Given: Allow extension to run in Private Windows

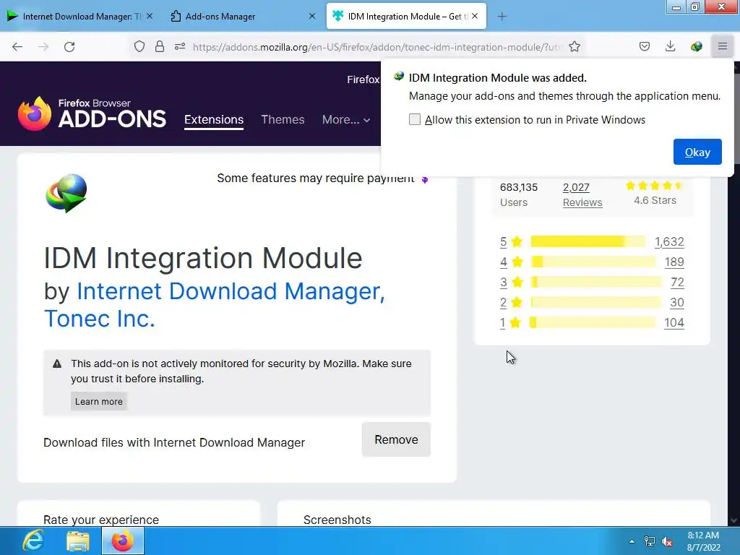Looking at the screenshot, I should click(x=414, y=119).
